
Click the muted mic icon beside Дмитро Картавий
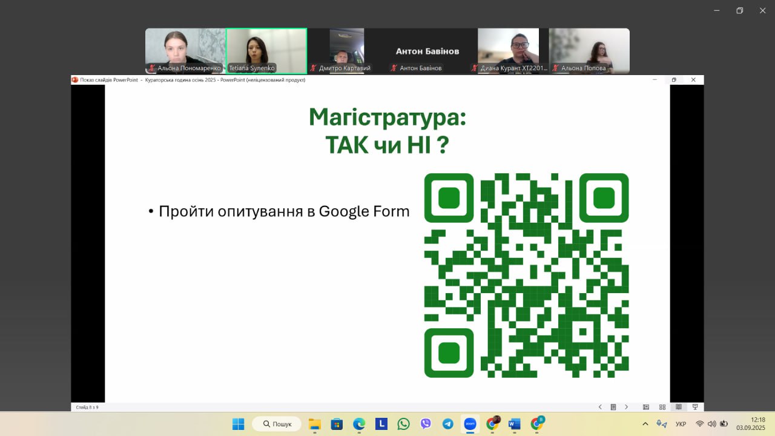point(314,68)
